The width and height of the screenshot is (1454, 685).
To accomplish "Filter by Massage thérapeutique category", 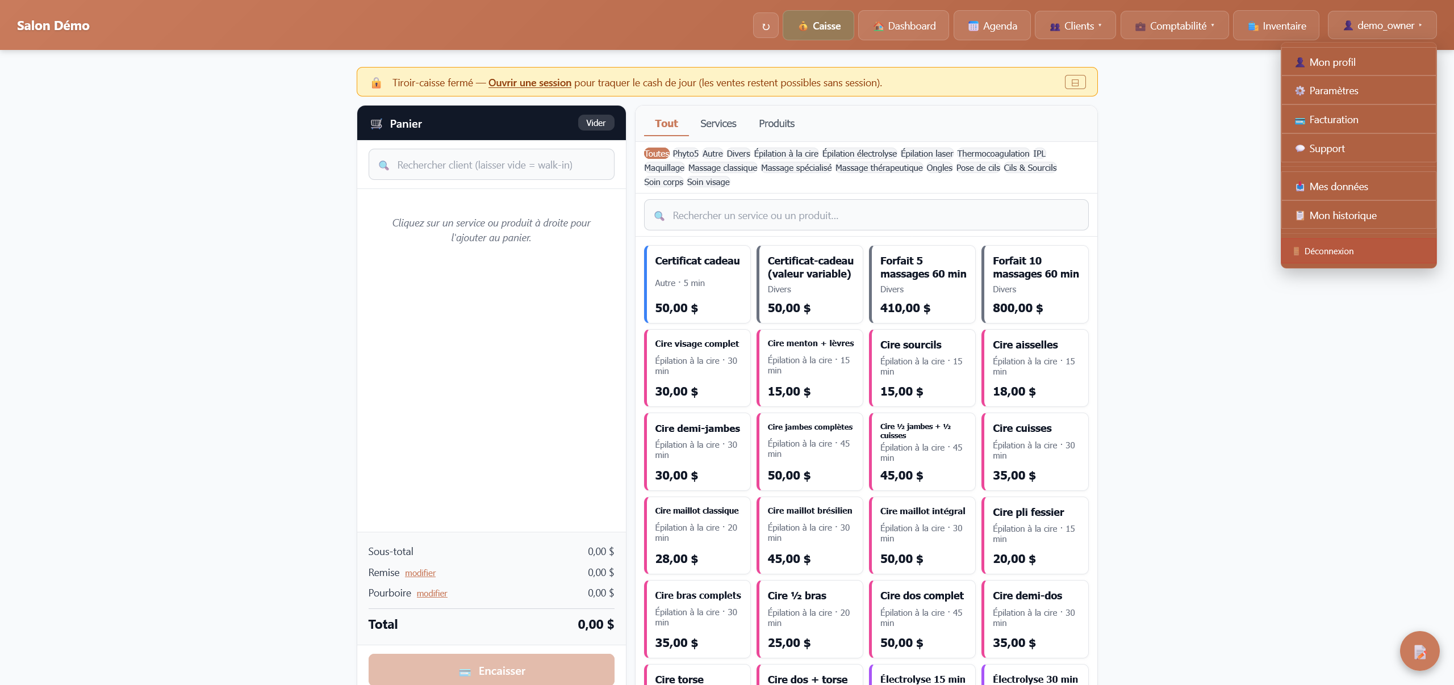I will pyautogui.click(x=879, y=168).
